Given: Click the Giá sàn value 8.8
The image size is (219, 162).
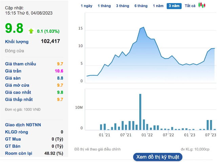Looking at the screenshot, I should pyautogui.click(x=60, y=78).
